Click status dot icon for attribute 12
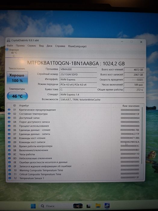Viewport: 158px width, 211px height. [x=10, y=178]
